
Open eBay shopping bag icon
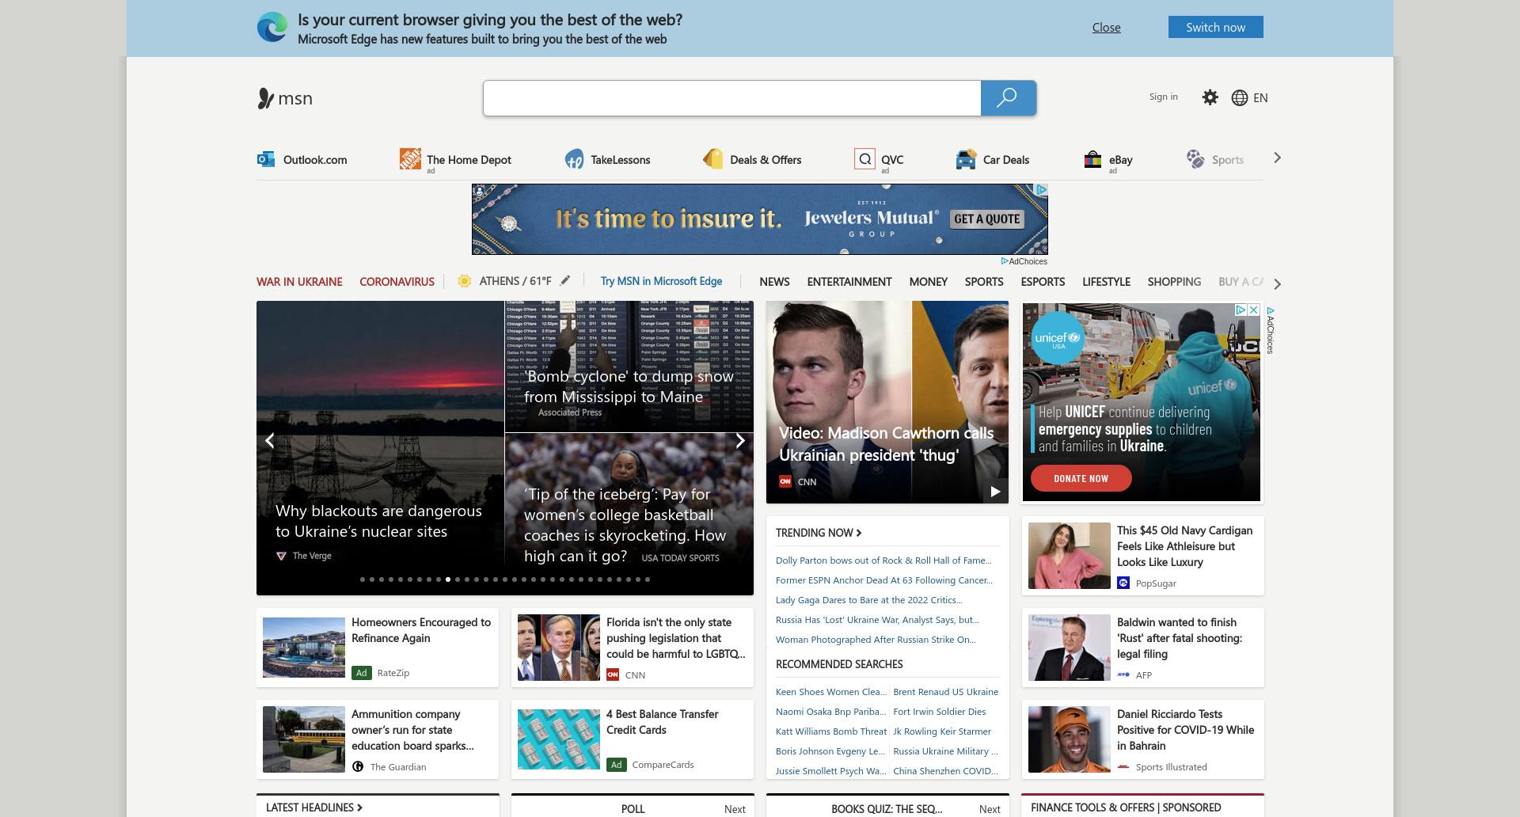click(1092, 160)
